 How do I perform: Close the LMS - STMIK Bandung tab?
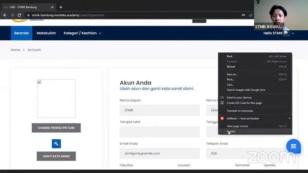click(x=52, y=7)
